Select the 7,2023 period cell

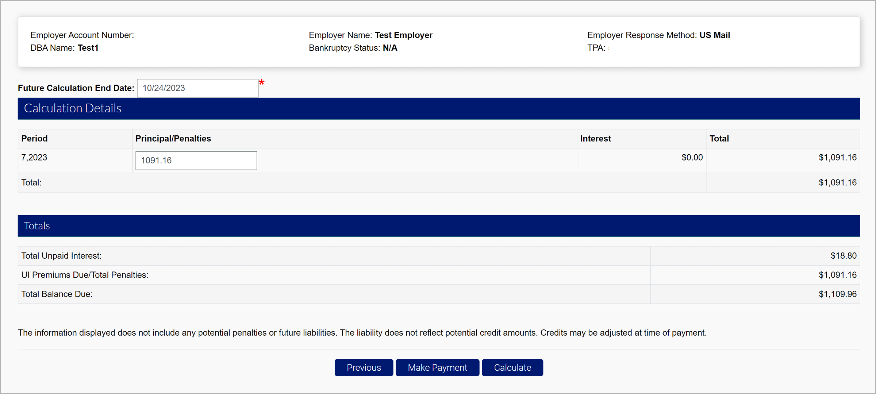[x=34, y=158]
